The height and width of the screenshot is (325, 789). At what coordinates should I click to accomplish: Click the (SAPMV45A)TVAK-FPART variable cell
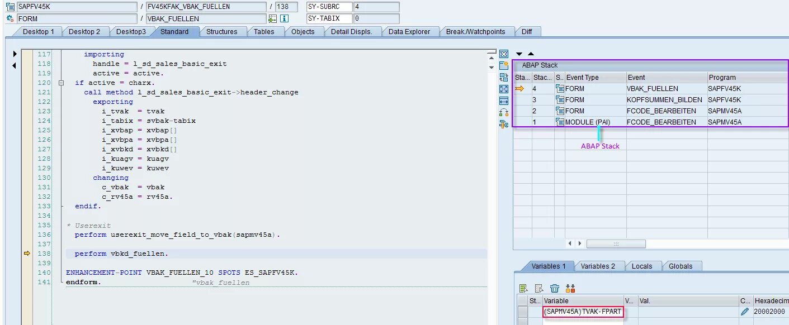tap(583, 312)
